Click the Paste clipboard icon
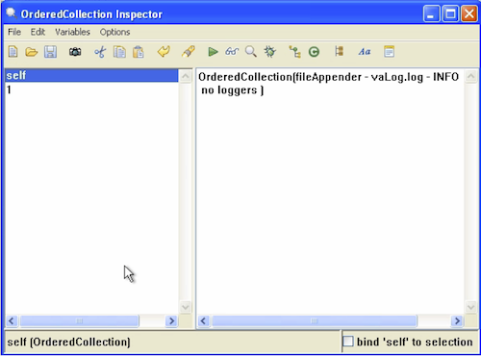 coord(139,52)
